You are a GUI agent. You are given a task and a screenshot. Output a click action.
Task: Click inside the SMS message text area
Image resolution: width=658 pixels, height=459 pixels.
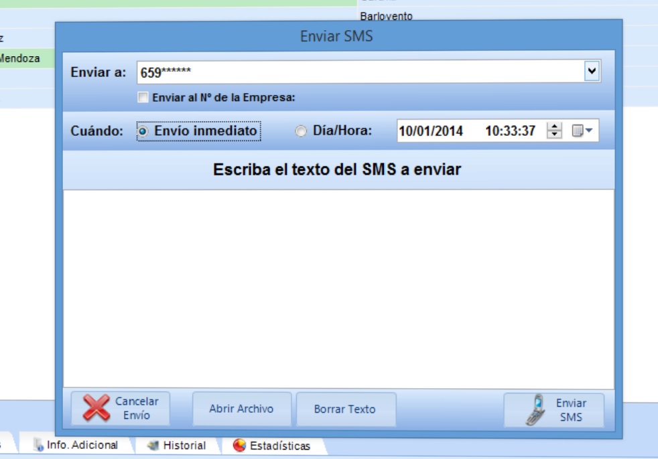(338, 289)
